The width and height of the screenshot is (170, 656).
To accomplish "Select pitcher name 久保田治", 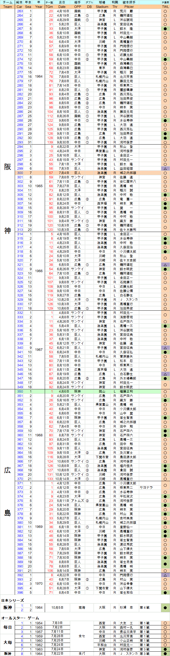I will coord(126,247).
